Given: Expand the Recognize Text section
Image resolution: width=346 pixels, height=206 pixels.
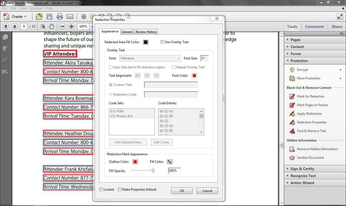Looking at the screenshot, I should tap(315, 176).
